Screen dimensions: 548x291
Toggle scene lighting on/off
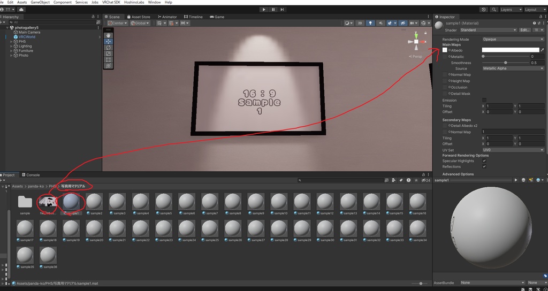pos(370,23)
